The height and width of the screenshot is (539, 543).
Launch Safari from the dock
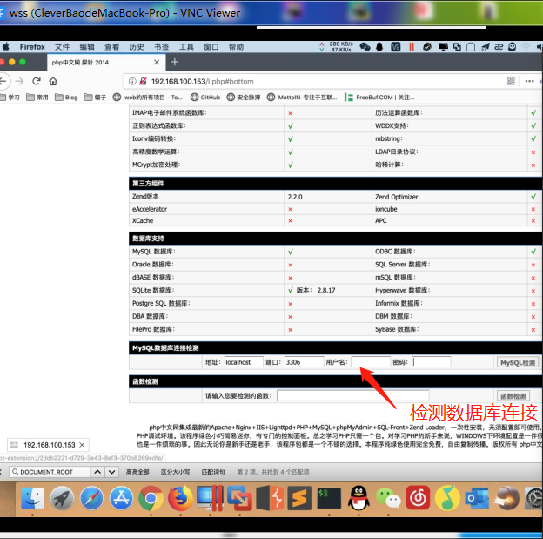tap(91, 498)
